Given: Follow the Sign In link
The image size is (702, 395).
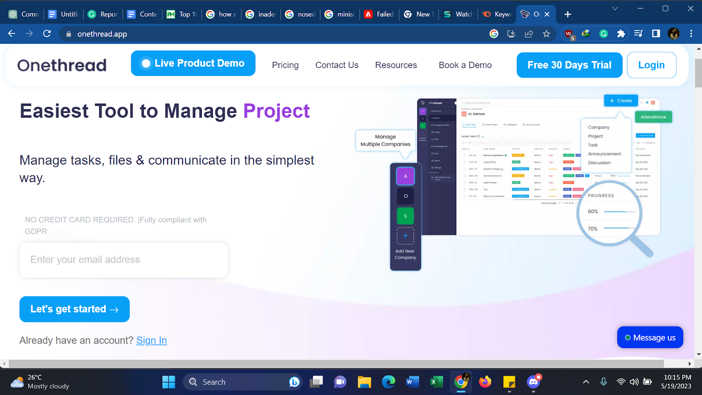Looking at the screenshot, I should 152,341.
